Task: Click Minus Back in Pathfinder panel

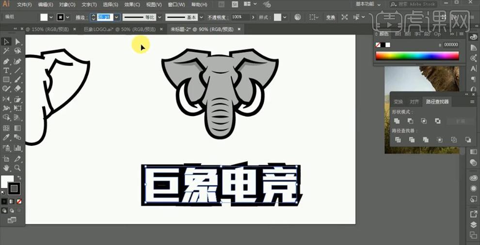Action: pos(468,140)
